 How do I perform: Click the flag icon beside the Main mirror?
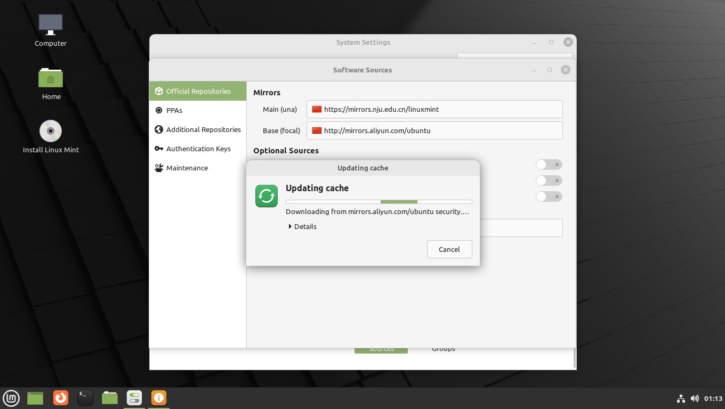point(317,109)
